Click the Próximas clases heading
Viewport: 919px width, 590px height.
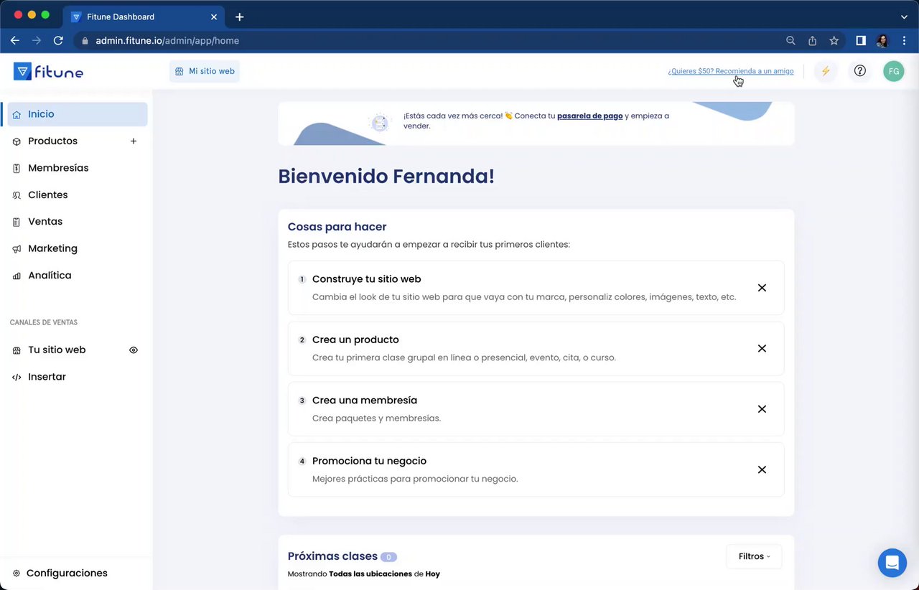(332, 556)
